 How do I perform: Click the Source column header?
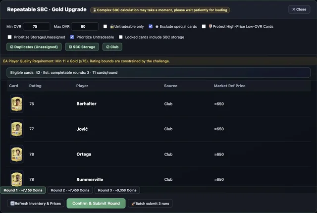[x=170, y=86]
